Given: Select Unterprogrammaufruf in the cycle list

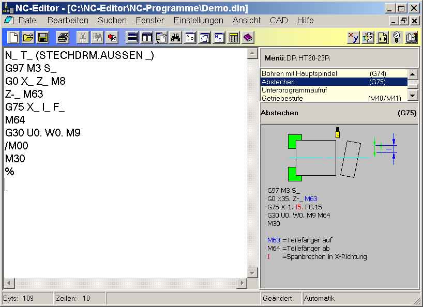Looking at the screenshot, I should (331, 90).
